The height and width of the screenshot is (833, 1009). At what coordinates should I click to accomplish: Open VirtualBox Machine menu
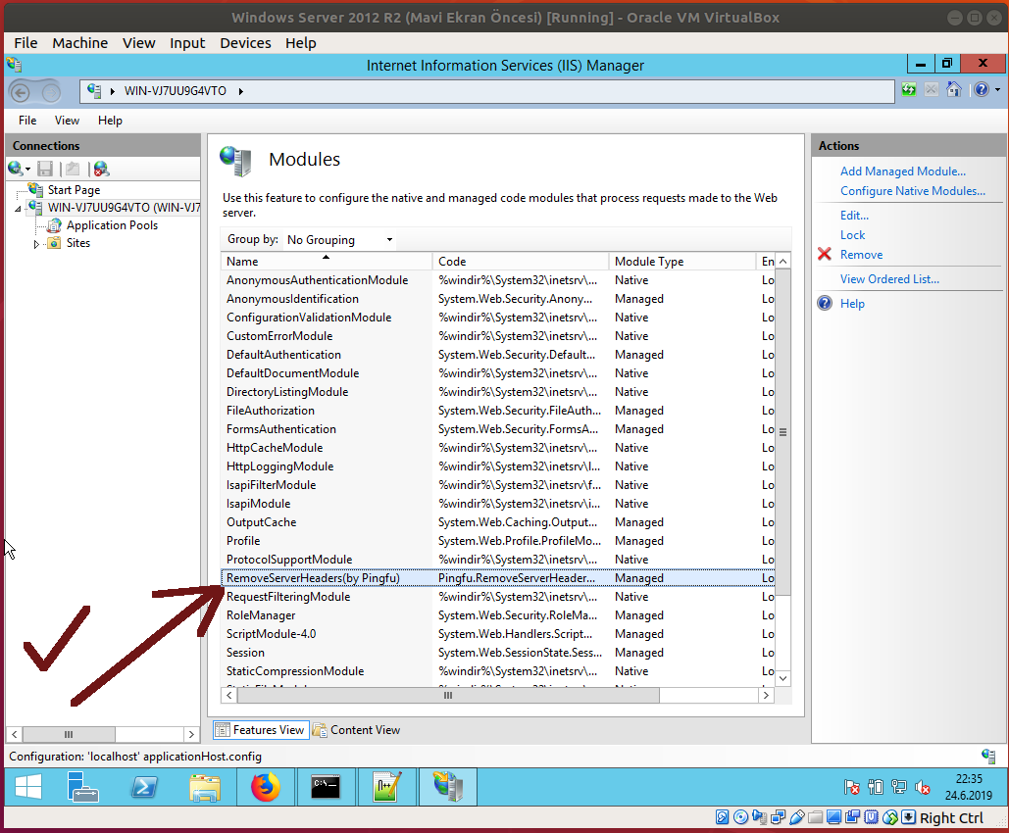point(79,43)
